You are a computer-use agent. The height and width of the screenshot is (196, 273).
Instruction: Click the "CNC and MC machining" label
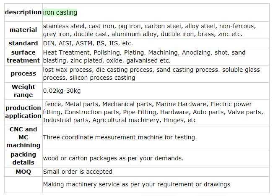tap(23, 137)
